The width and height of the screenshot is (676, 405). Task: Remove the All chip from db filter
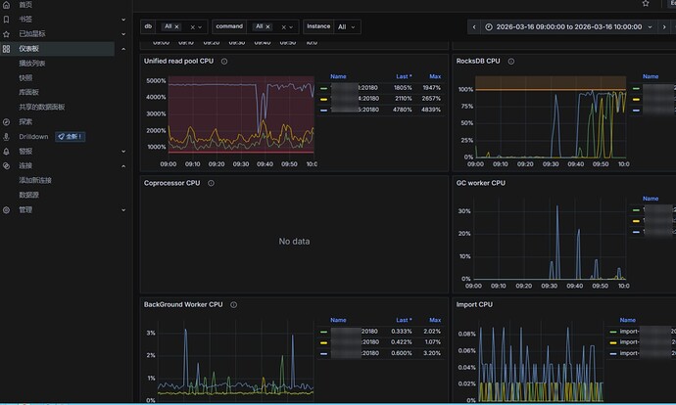click(x=176, y=26)
